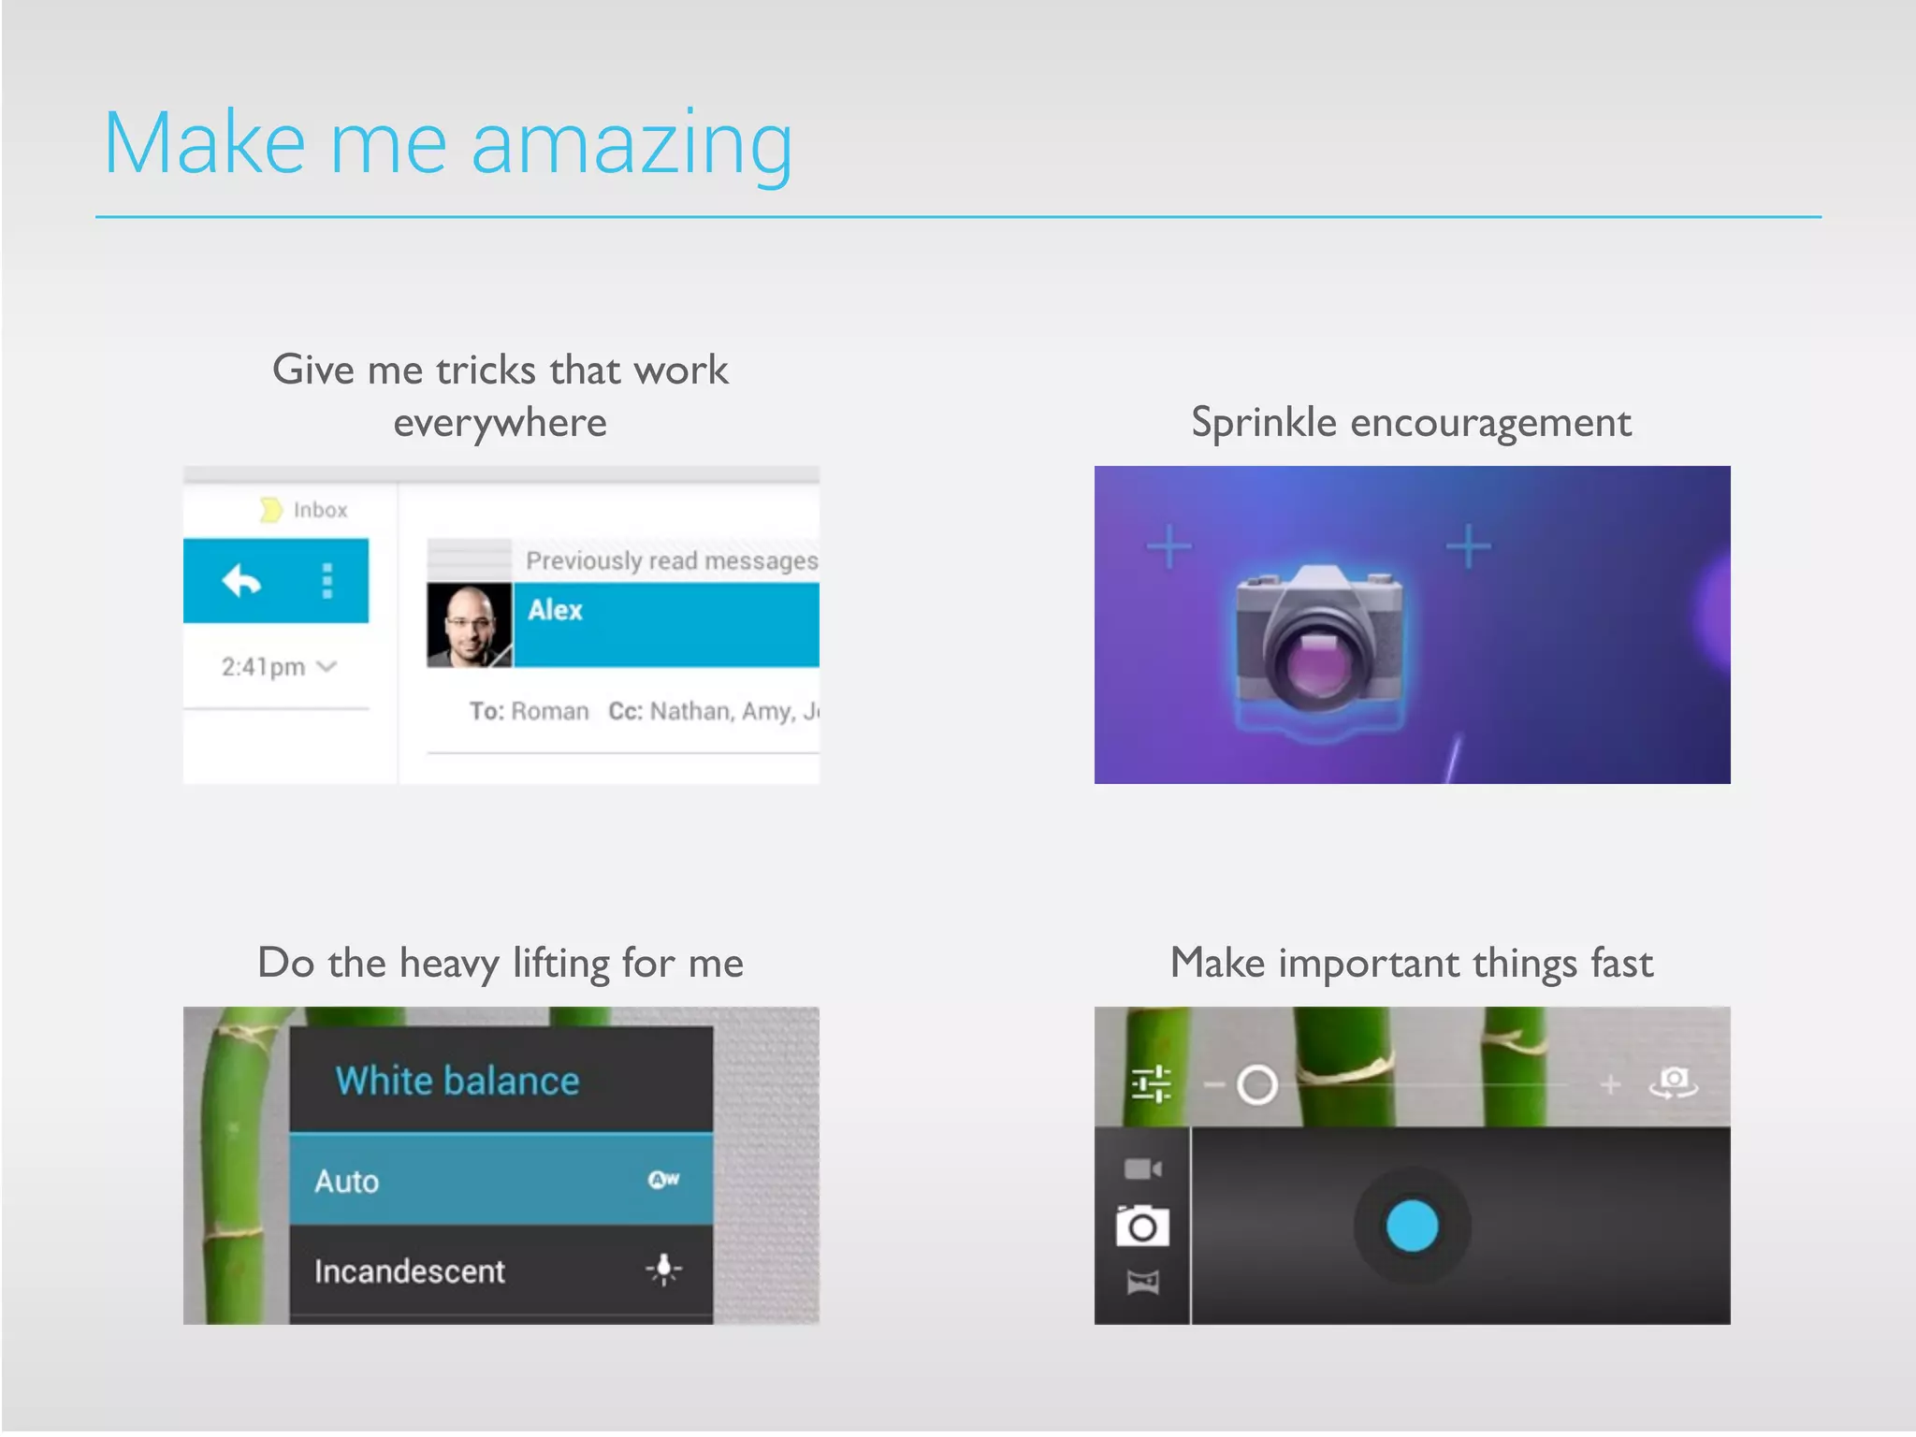Viewport: 1916px width, 1437px height.
Task: Select the panorama mode icon
Action: (1142, 1282)
